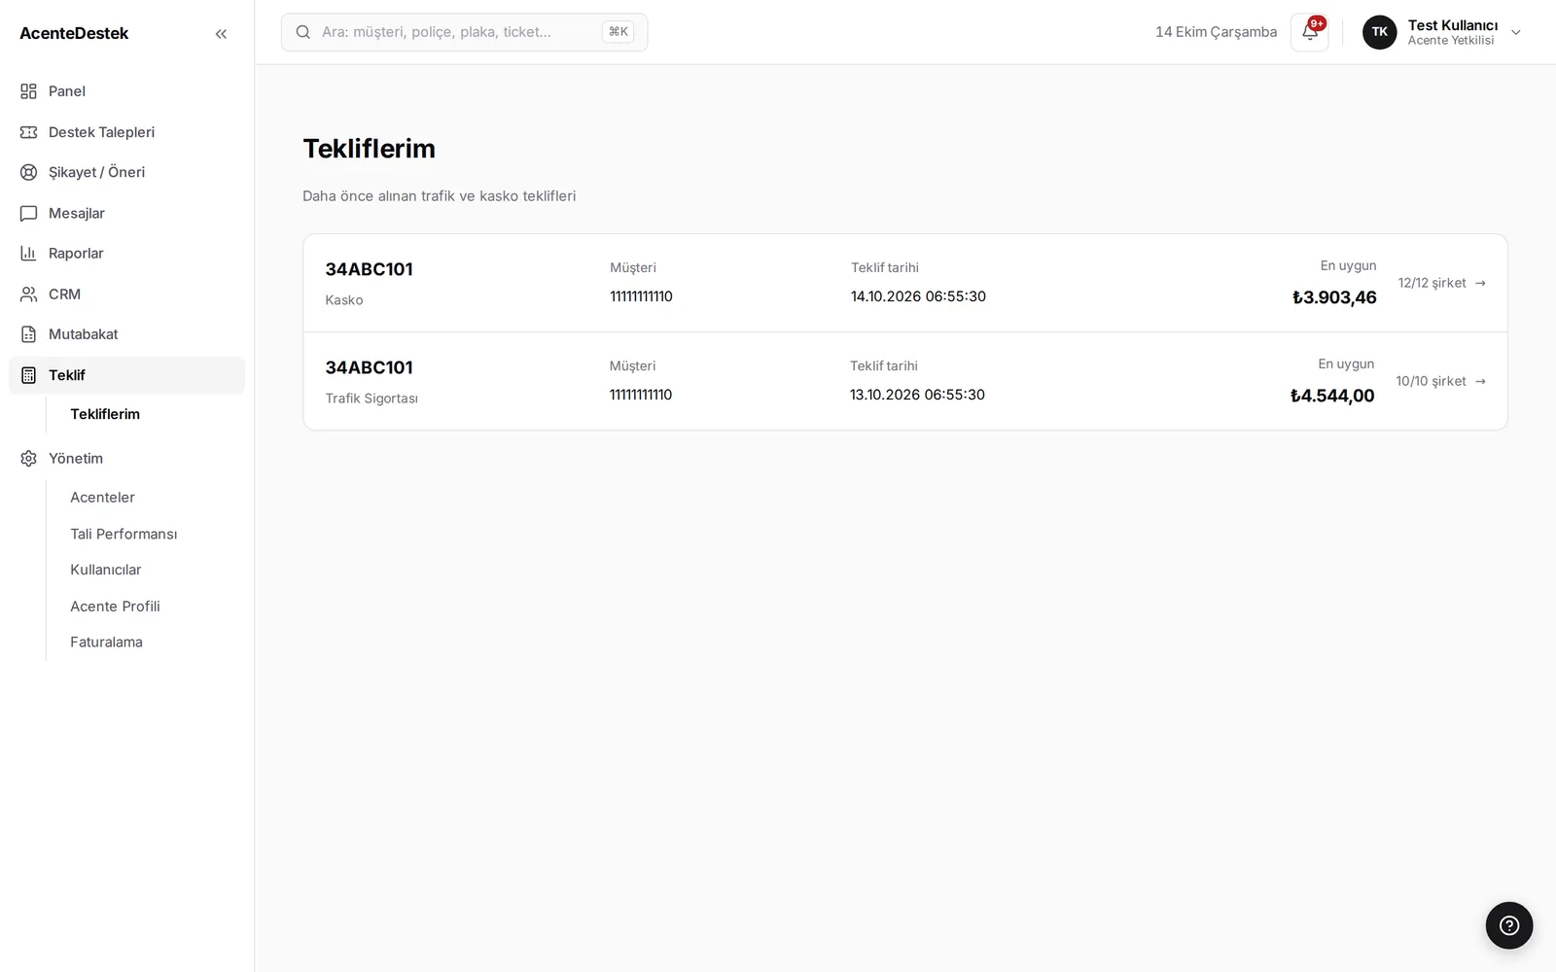Click the Panel dashboard icon
Viewport: 1556px width, 972px height.
pos(29,91)
